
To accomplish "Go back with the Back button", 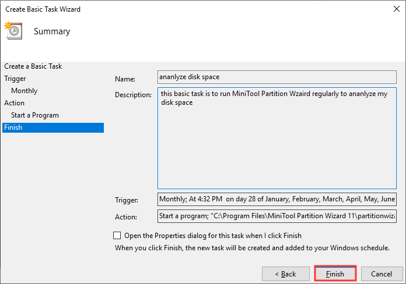I will (286, 274).
